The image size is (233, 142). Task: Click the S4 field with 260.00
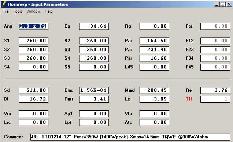coord(94,58)
